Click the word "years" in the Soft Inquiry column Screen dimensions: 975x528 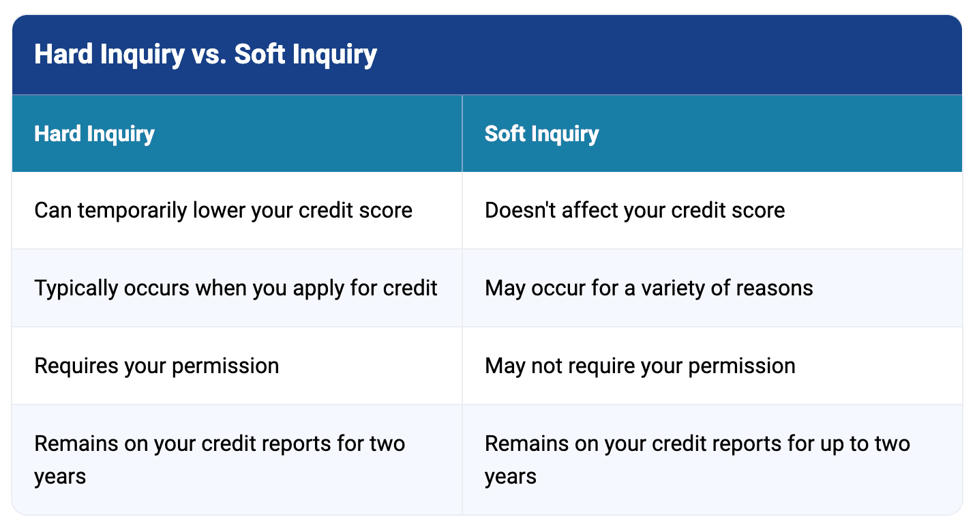(510, 476)
